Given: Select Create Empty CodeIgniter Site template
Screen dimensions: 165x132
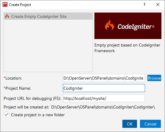Looking at the screenshot, I should (x=48, y=16).
